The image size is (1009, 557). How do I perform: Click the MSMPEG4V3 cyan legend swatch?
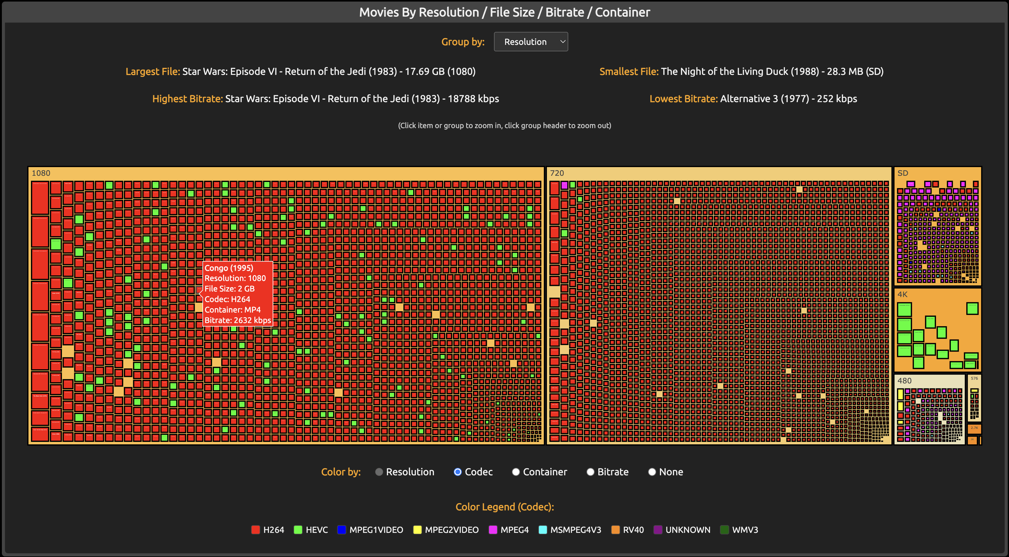543,530
